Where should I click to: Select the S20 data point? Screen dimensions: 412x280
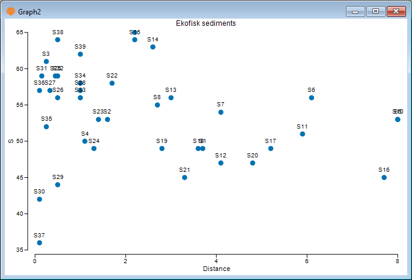tap(252, 163)
